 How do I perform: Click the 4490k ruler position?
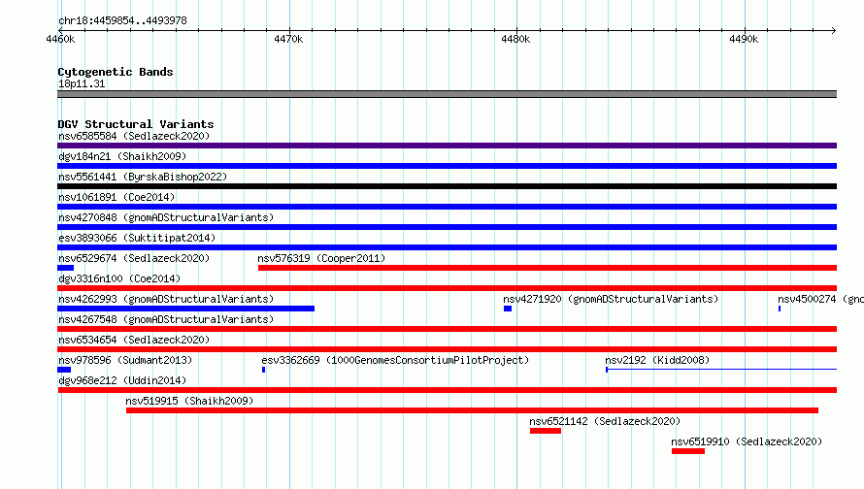pyautogui.click(x=744, y=39)
